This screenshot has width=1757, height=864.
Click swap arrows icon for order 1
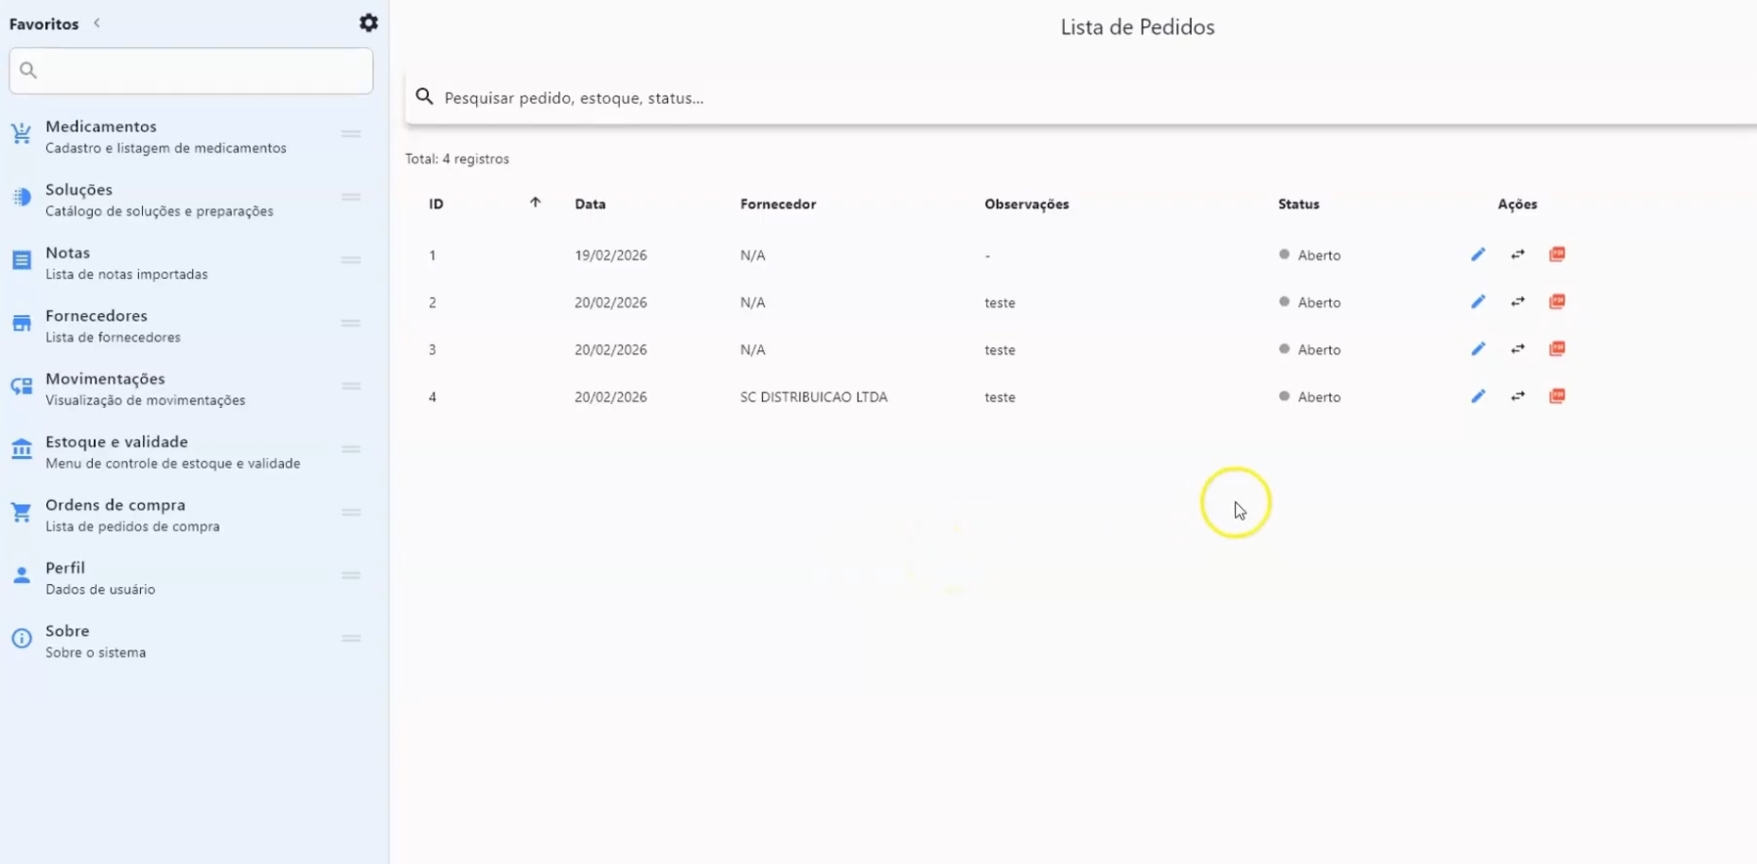[x=1517, y=254]
